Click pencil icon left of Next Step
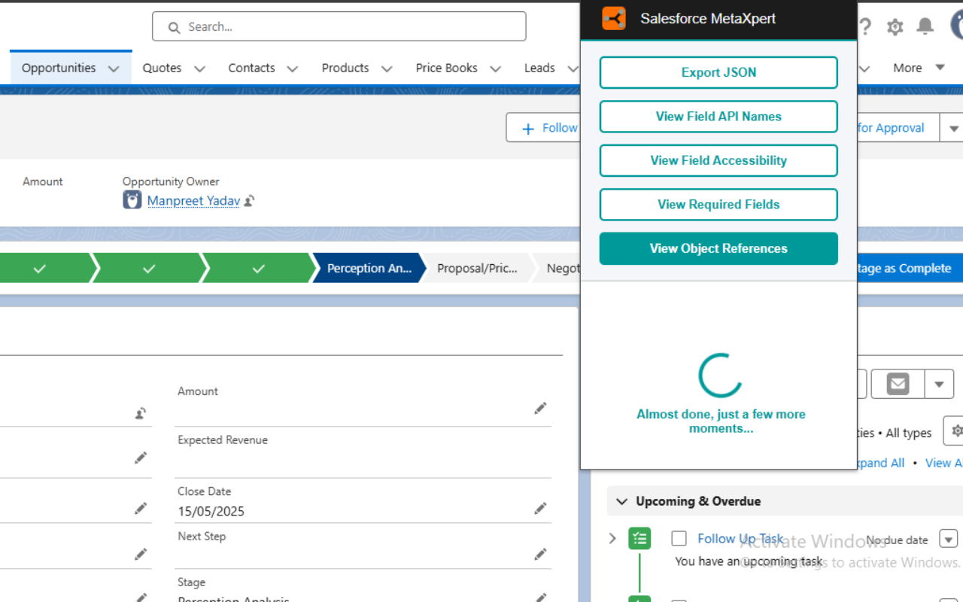Screen dimensions: 963x602 [141, 555]
